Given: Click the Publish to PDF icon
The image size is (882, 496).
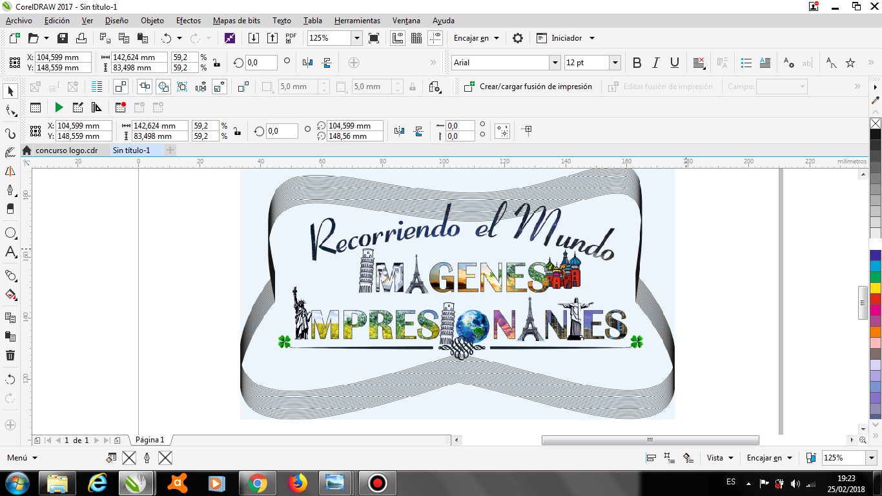Looking at the screenshot, I should pos(291,38).
